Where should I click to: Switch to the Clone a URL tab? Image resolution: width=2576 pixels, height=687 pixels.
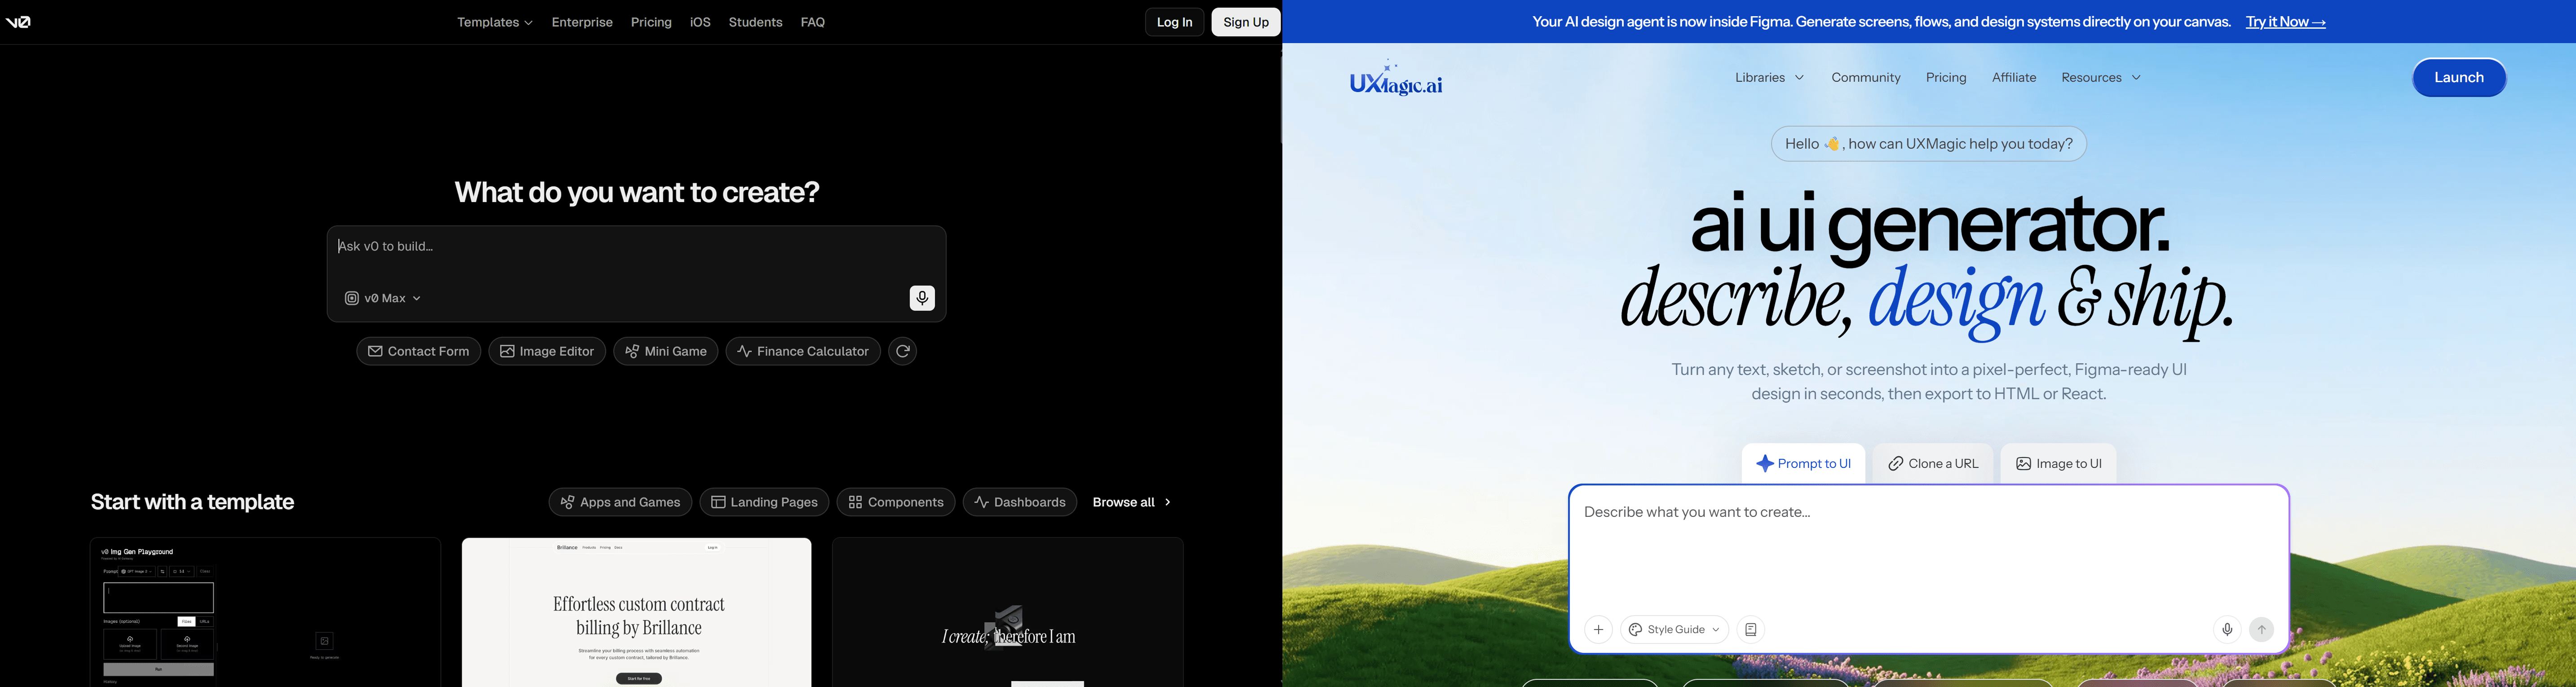1932,464
